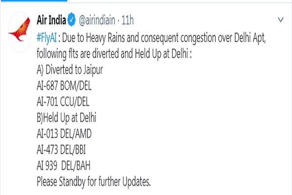Open the Air India display name link
292x195 pixels.
[x=52, y=20]
